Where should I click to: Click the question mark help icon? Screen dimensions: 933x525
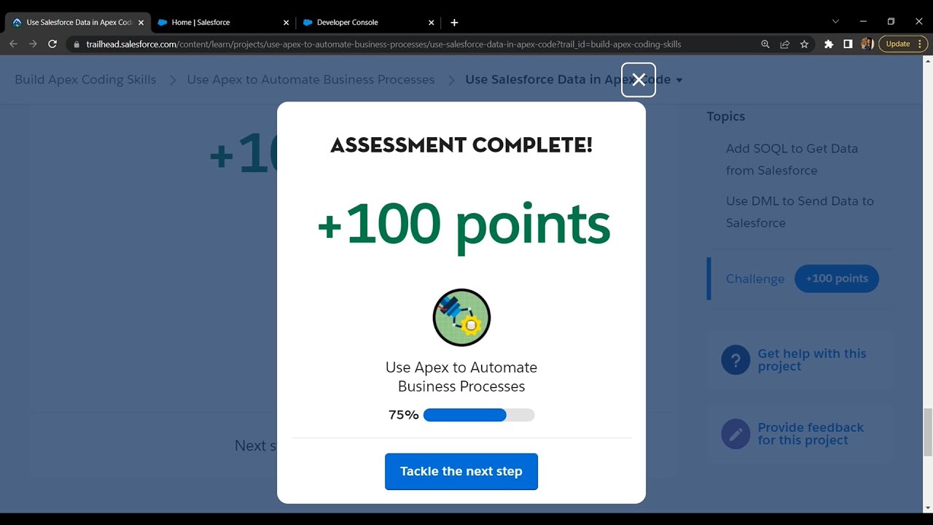(x=735, y=360)
